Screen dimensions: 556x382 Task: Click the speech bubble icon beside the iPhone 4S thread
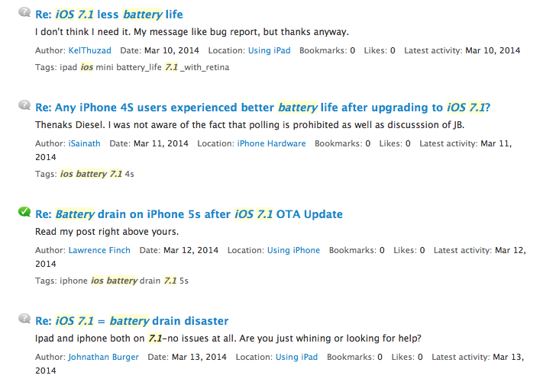coord(24,107)
